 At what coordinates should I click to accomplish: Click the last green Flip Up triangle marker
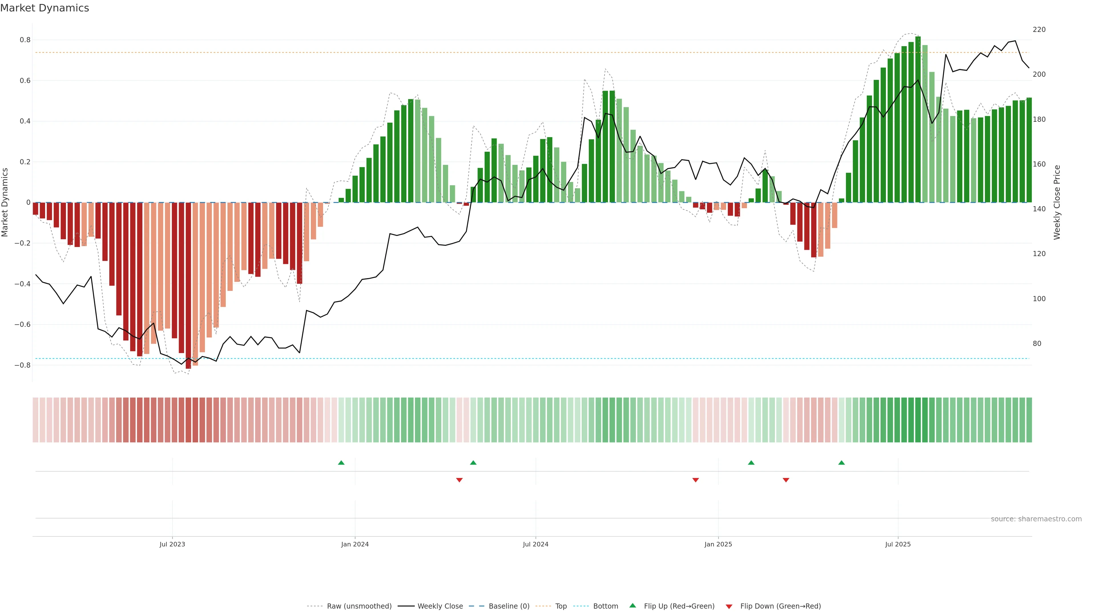841,463
